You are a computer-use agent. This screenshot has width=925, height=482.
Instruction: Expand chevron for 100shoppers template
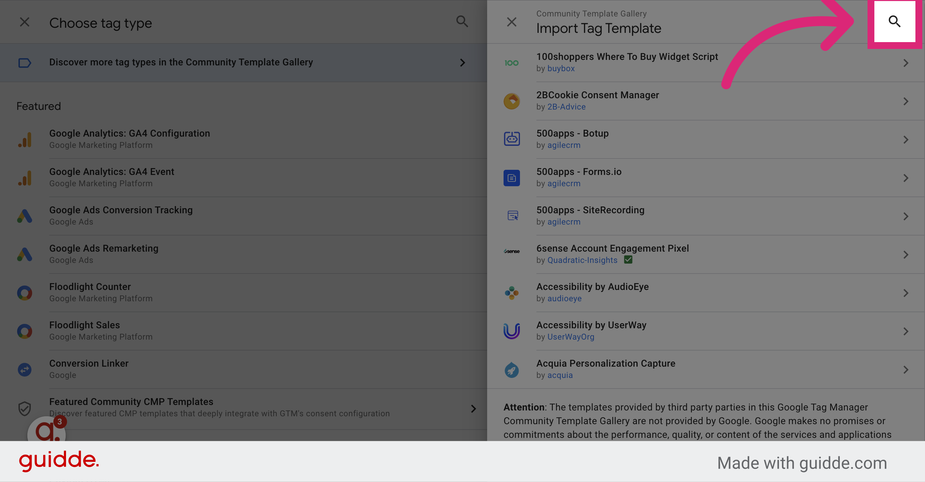906,63
